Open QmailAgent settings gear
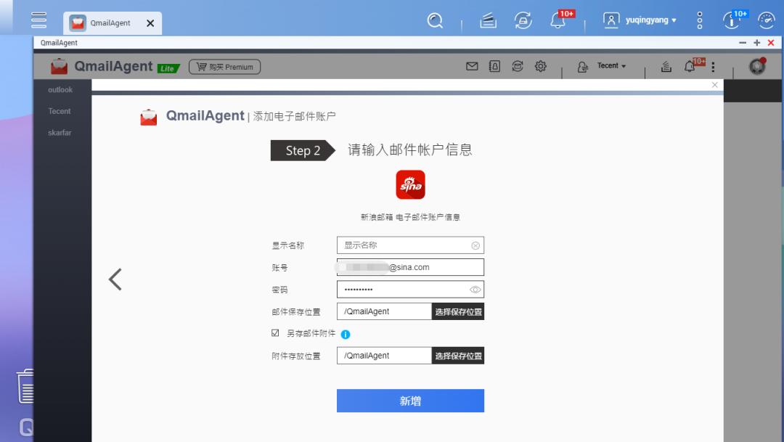784x442 pixels. tap(540, 66)
